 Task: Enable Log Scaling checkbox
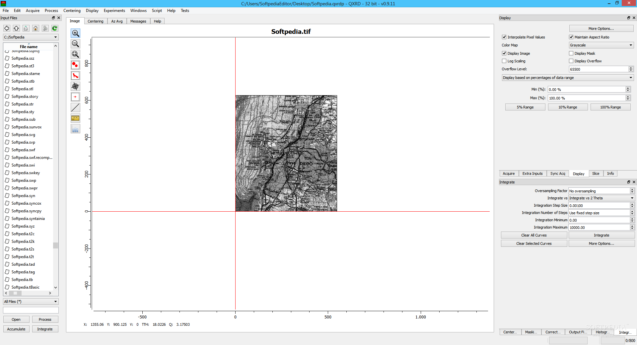point(504,61)
